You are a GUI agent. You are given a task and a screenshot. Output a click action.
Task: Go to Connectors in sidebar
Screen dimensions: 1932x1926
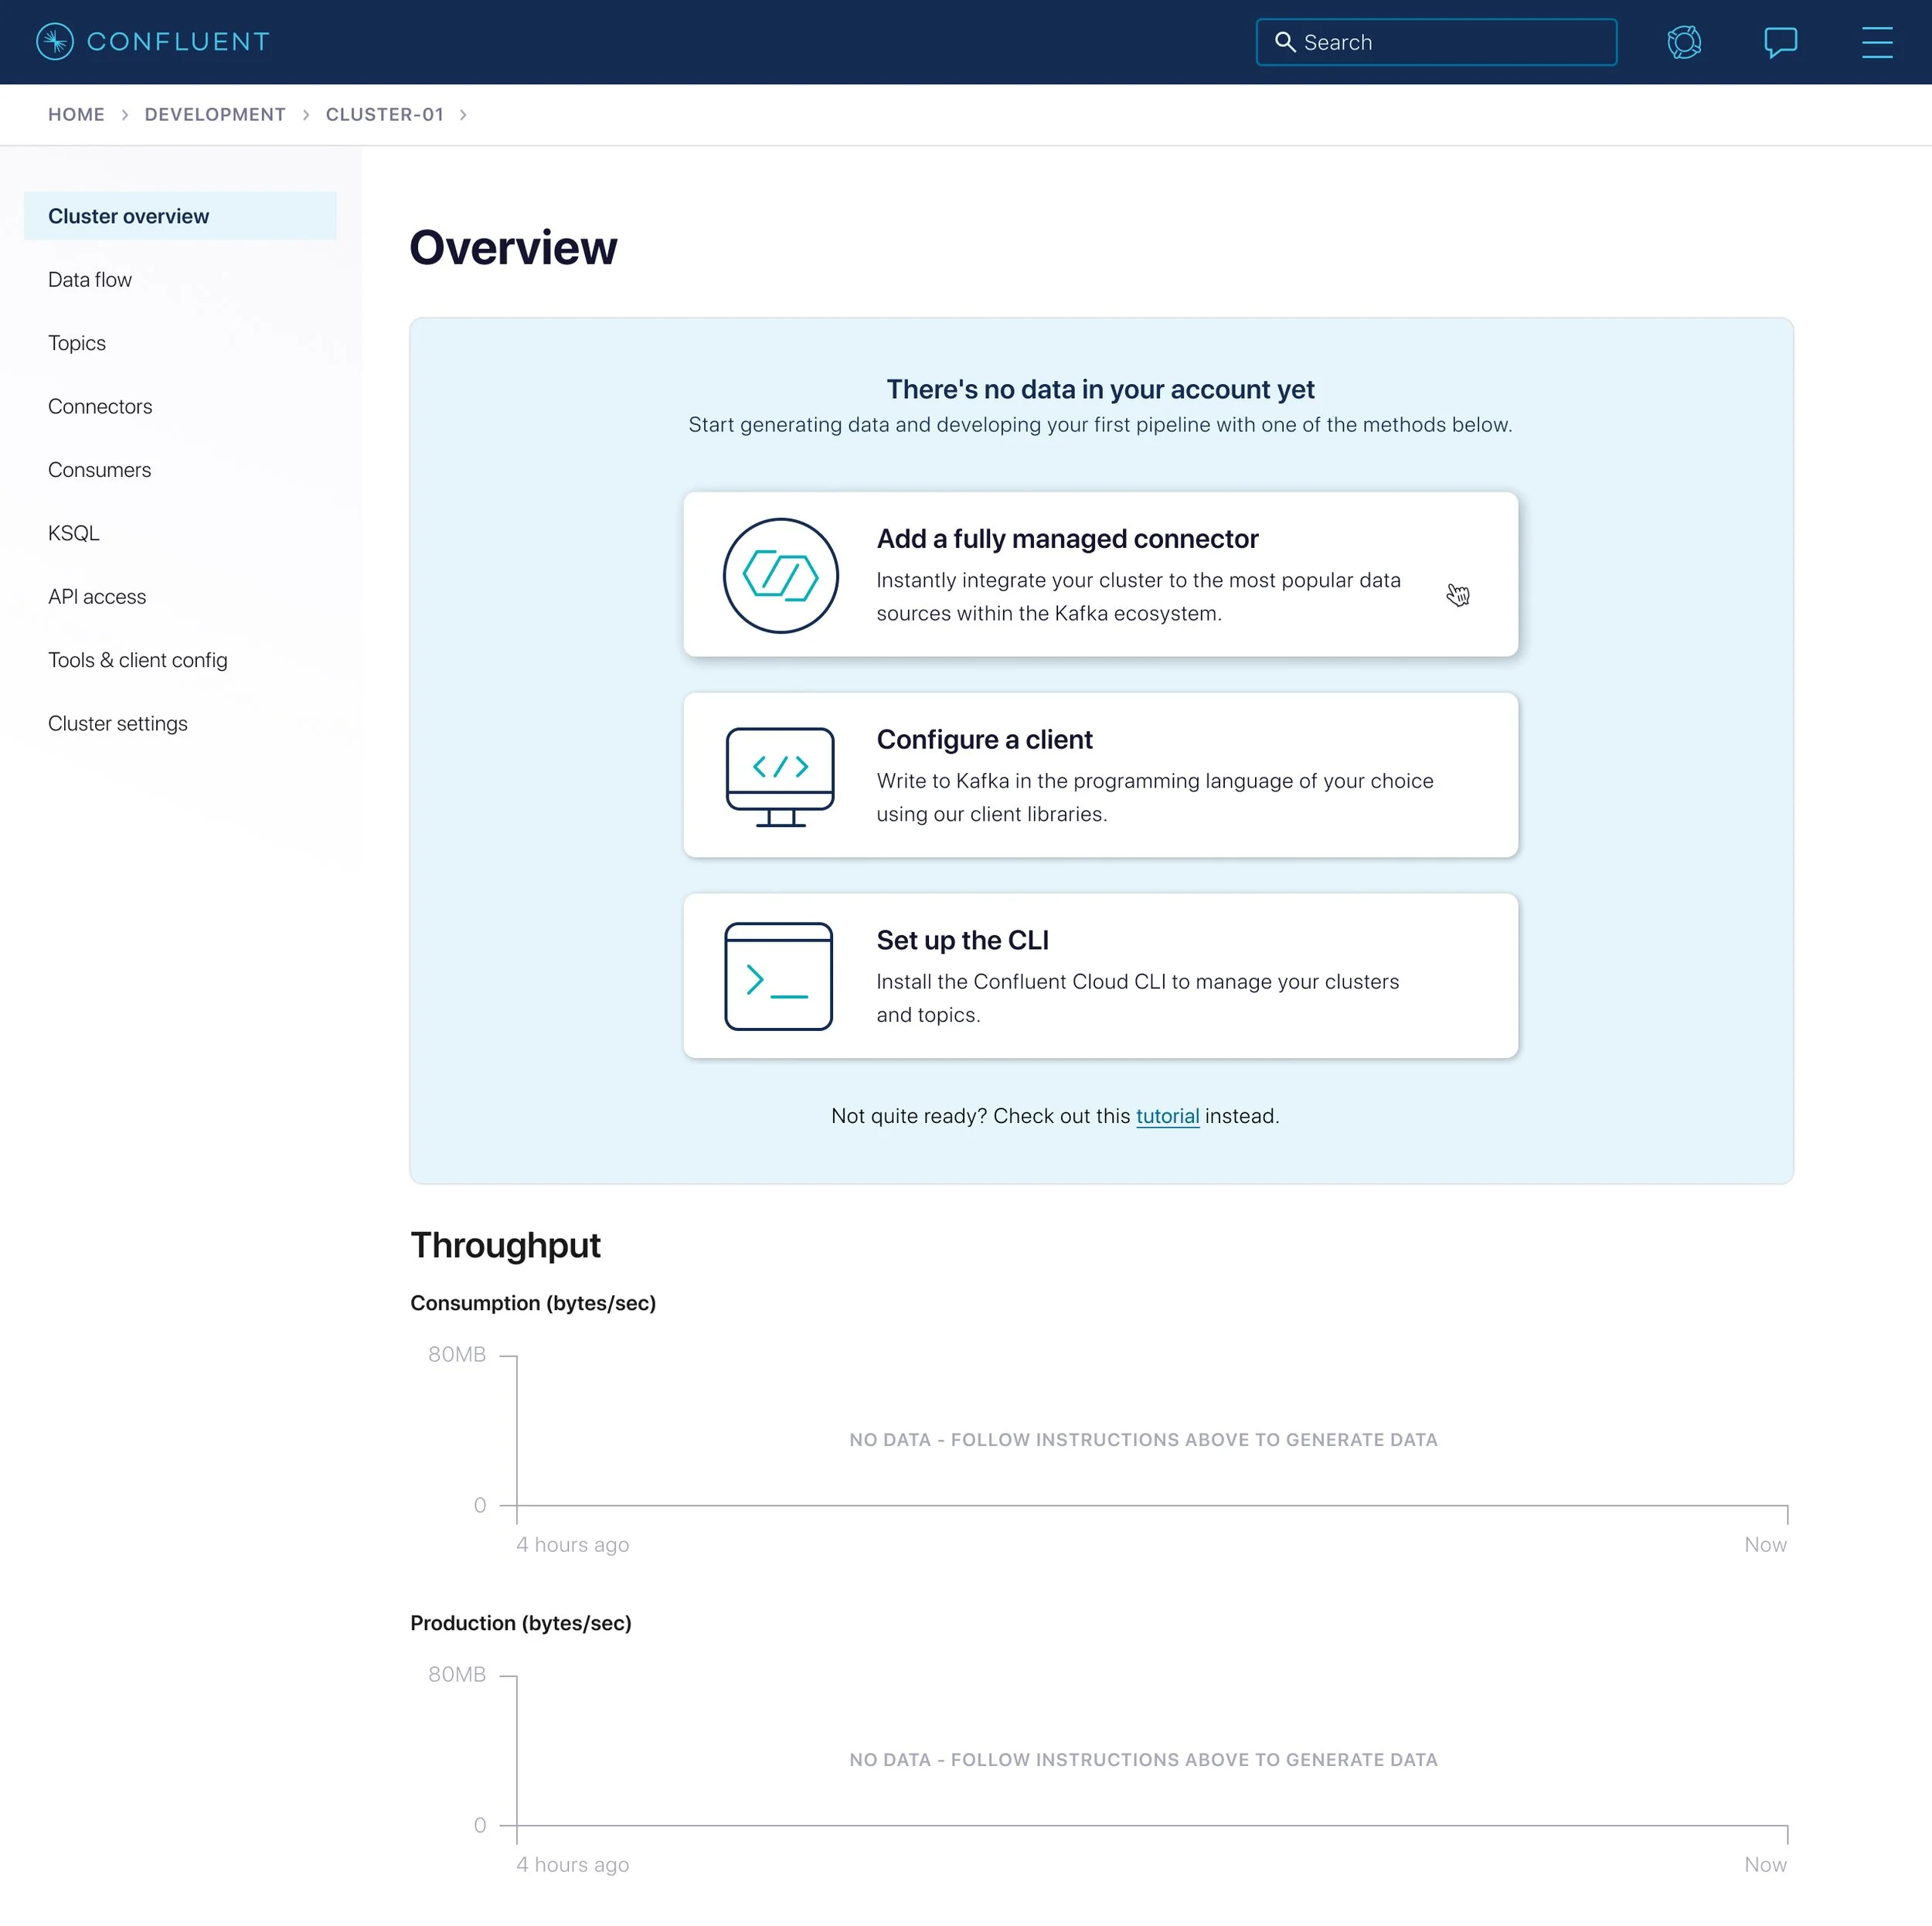[100, 407]
